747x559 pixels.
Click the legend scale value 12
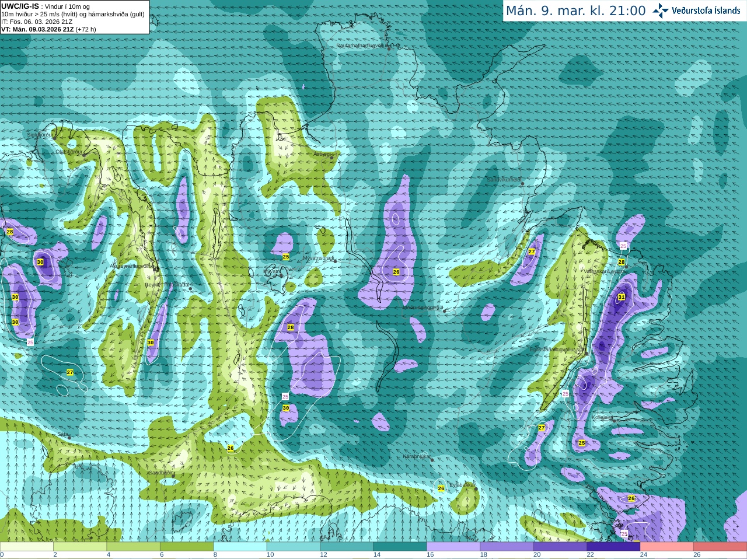323,555
